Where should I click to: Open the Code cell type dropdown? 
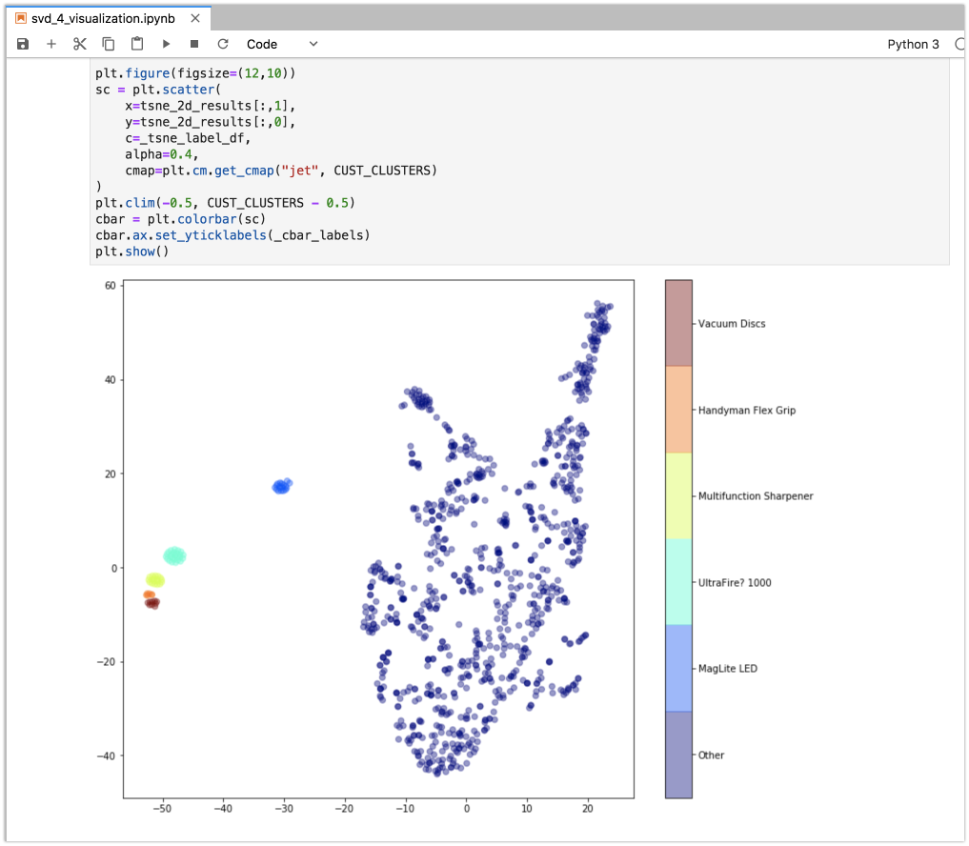[261, 44]
